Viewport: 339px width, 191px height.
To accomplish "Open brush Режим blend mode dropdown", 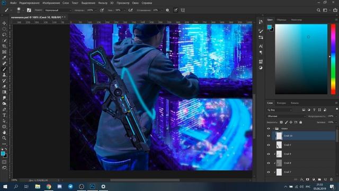I will 58,10.
